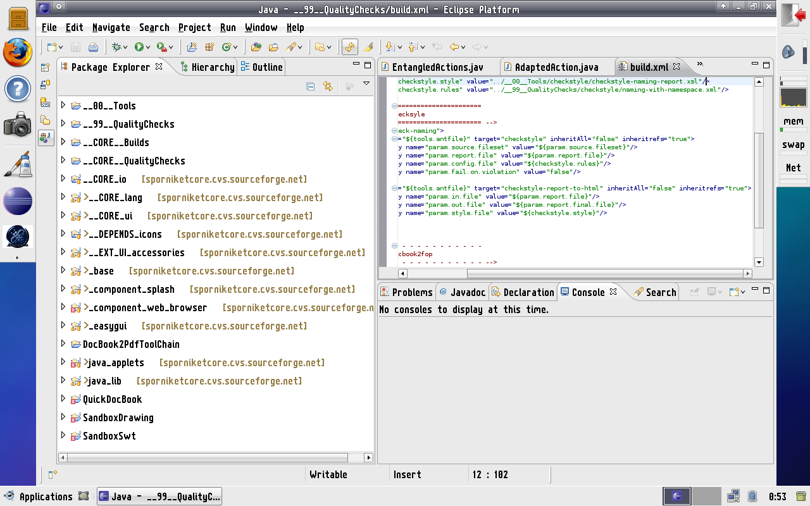The image size is (810, 506).
Task: Open the help question mark launcher
Action: click(18, 89)
